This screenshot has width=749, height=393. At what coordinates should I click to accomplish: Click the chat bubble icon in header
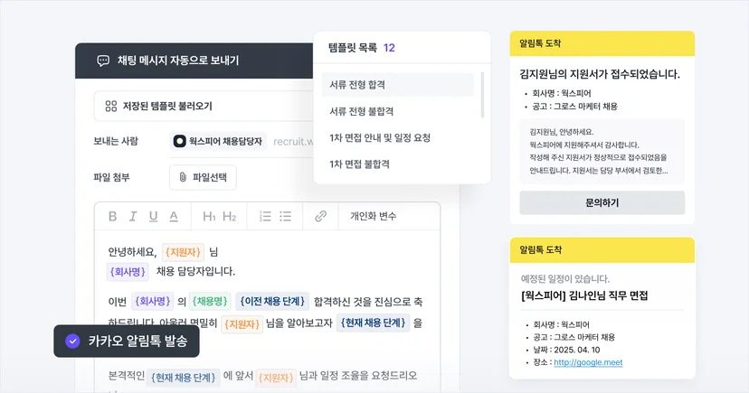(x=103, y=61)
